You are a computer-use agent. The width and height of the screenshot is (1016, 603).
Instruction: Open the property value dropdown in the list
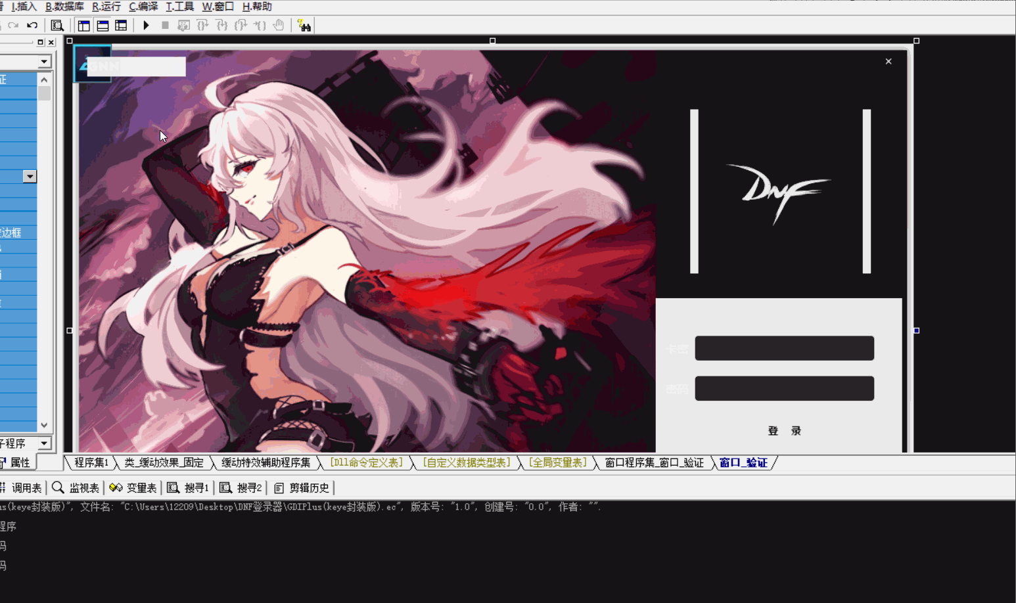30,177
